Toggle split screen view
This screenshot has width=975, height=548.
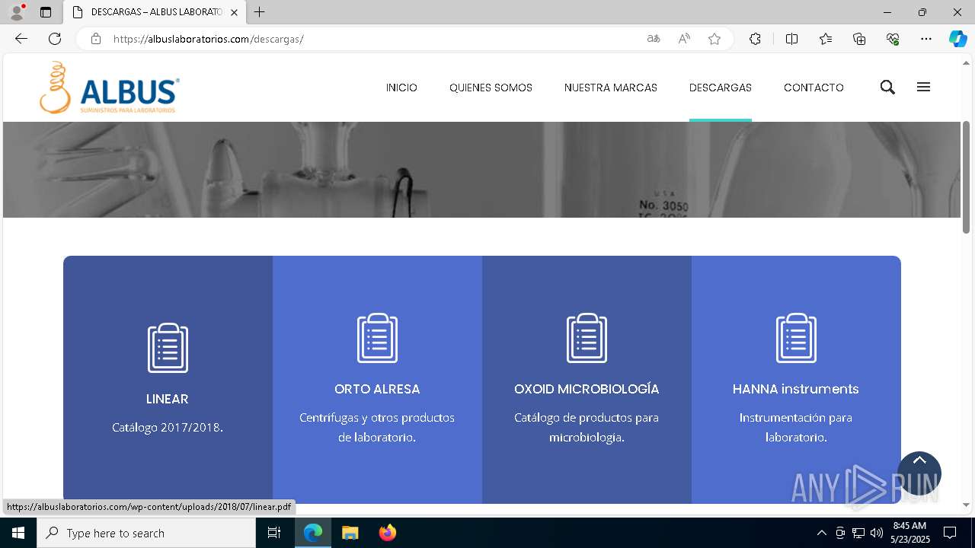791,39
